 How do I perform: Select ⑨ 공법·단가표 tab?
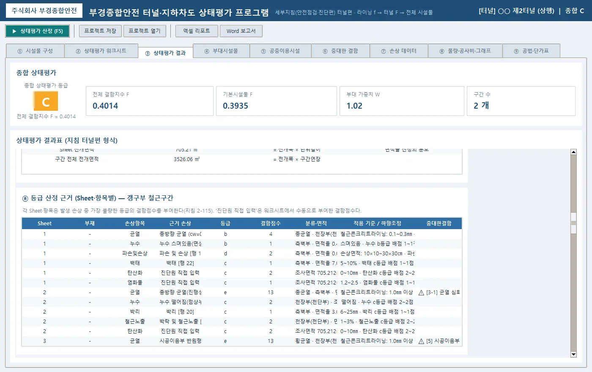(531, 51)
